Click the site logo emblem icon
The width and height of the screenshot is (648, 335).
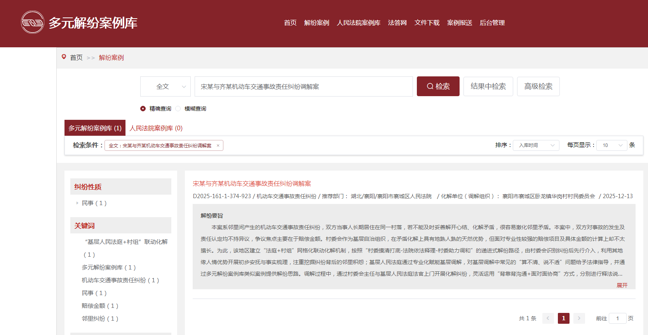[x=33, y=22]
